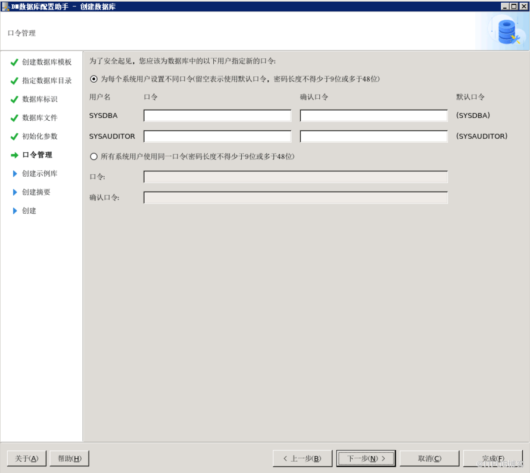Click the blue triangle beside 创建 step
This screenshot has width=530, height=473.
coord(14,211)
